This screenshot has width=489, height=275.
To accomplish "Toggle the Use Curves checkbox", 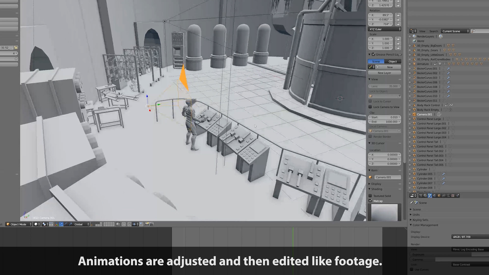I will (412, 269).
